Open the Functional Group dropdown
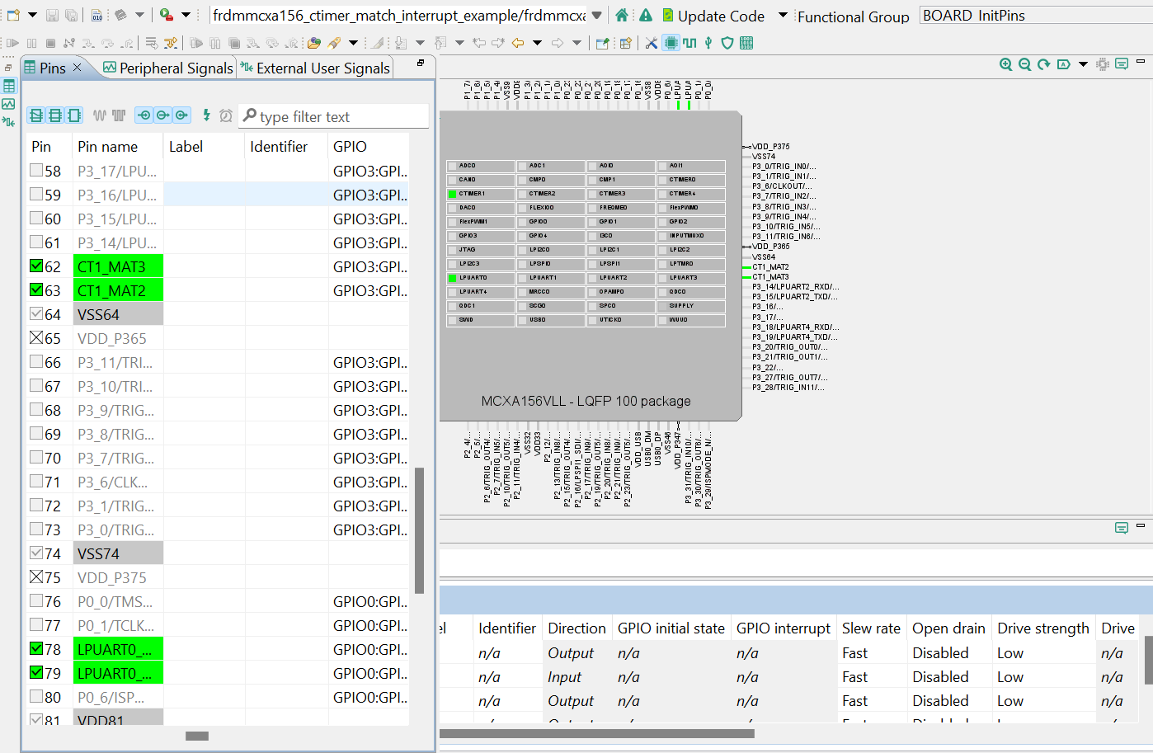1153x753 pixels. [x=854, y=16]
